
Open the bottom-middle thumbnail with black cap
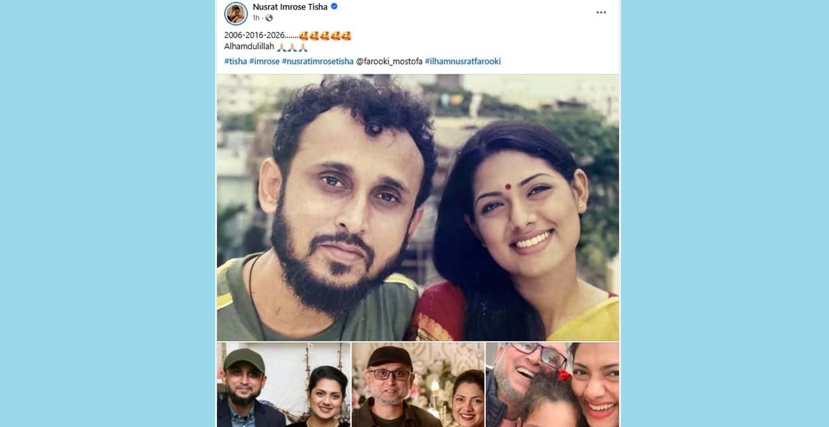tap(418, 384)
